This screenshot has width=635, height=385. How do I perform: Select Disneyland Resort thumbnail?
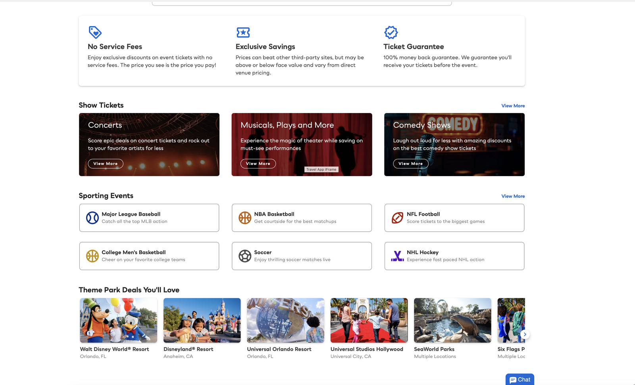click(202, 320)
